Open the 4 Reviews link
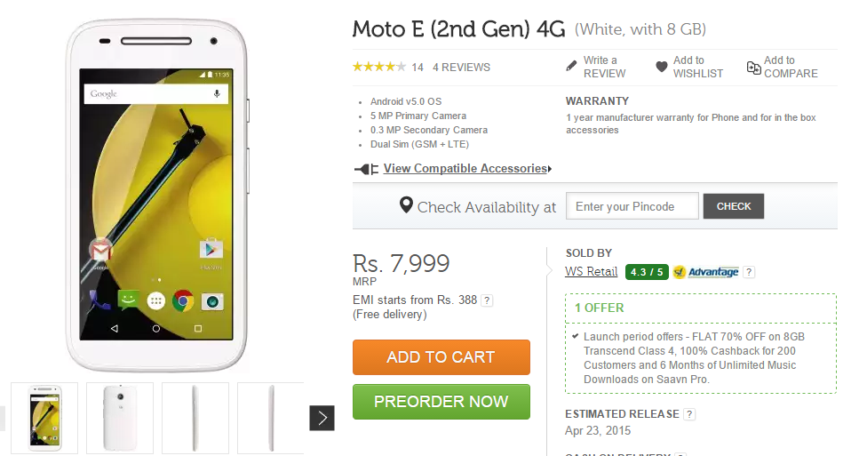Viewport: 851px width, 456px height. pyautogui.click(x=461, y=68)
